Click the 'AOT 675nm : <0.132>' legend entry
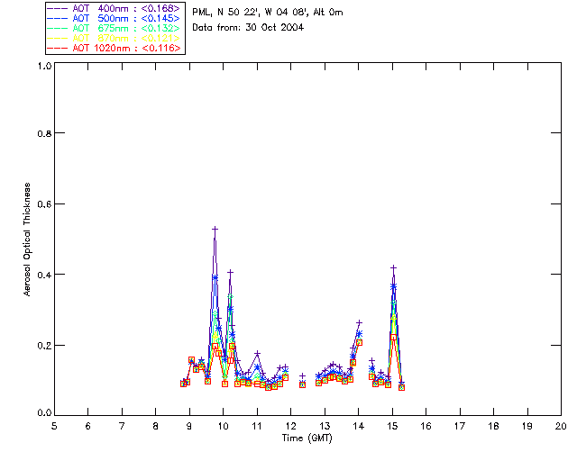577x461 pixels. (114, 28)
